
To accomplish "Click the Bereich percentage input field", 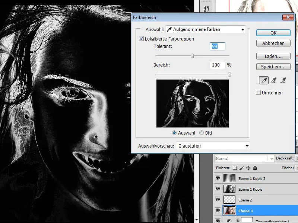I will pyautogui.click(x=218, y=65).
